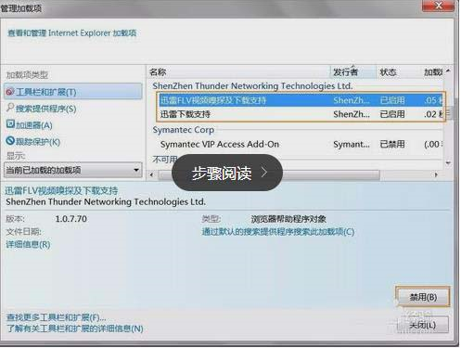
Task: Click the 步骤阅读 overlay button
Action: [227, 173]
